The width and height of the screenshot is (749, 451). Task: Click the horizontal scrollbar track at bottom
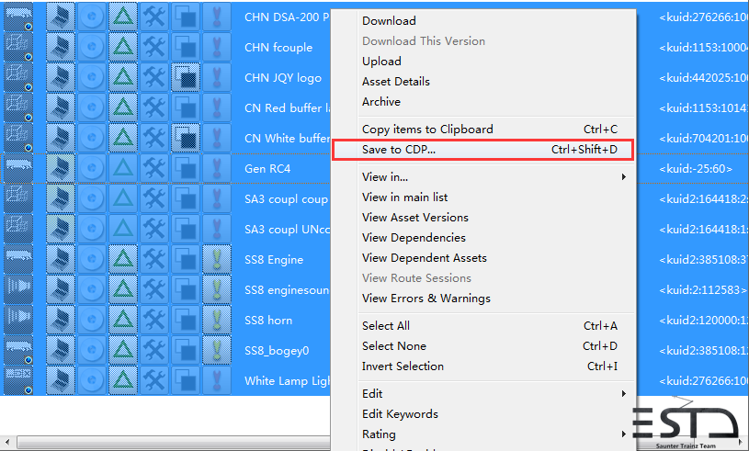[x=172, y=443]
